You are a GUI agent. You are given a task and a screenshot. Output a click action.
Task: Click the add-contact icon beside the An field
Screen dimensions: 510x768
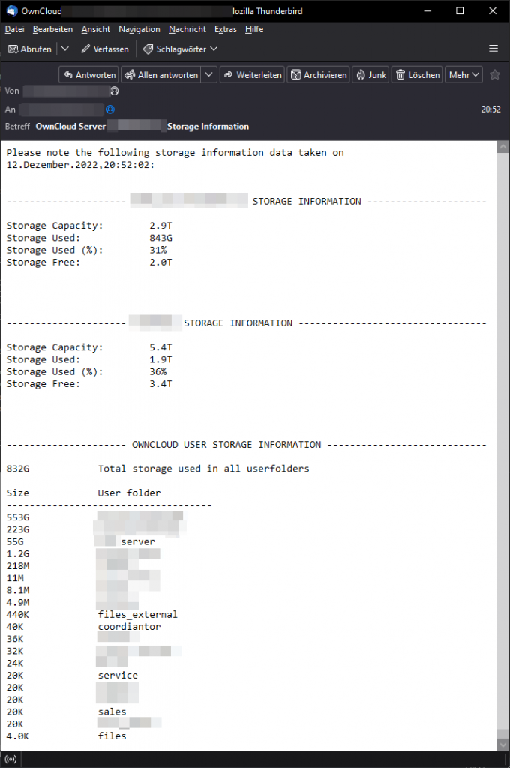pyautogui.click(x=109, y=109)
